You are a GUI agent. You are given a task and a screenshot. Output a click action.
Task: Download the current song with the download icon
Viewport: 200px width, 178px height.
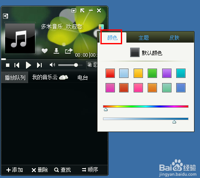point(56,51)
